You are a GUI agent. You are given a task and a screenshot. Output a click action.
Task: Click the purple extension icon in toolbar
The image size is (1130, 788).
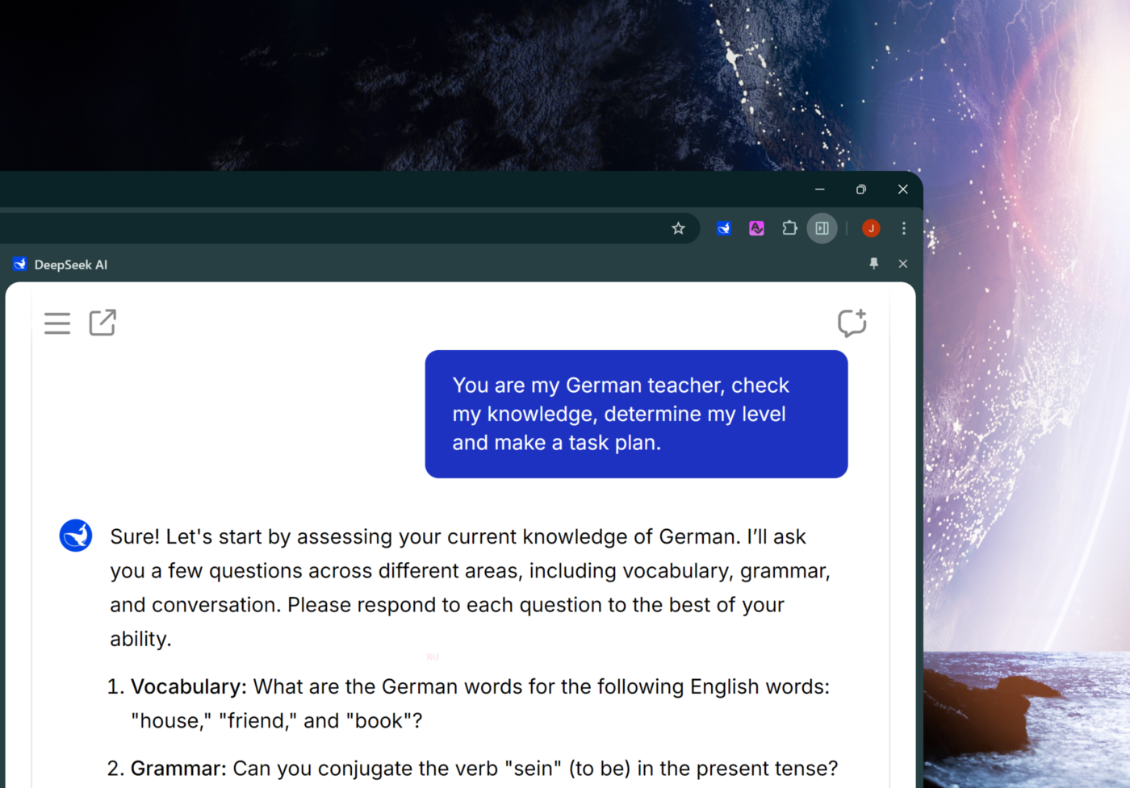(x=756, y=228)
